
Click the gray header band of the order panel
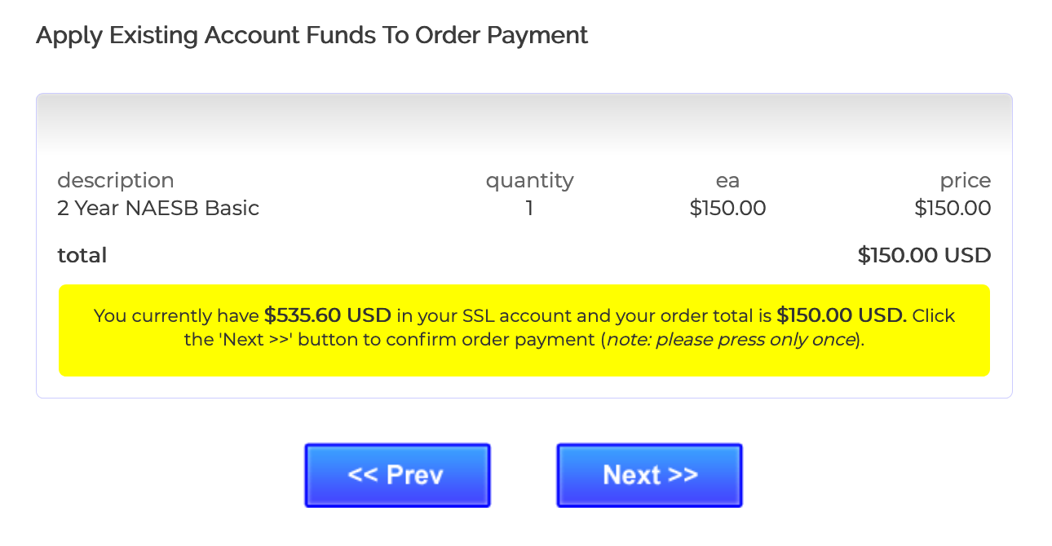click(524, 122)
